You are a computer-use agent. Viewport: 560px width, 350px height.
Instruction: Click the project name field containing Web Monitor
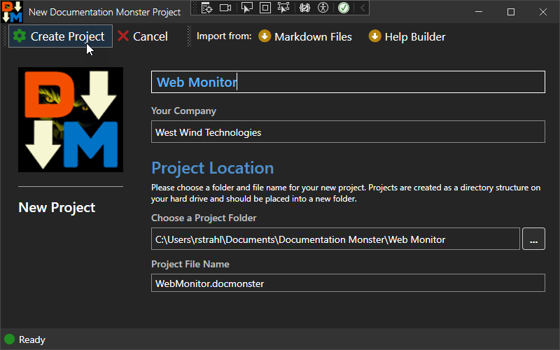coord(348,82)
